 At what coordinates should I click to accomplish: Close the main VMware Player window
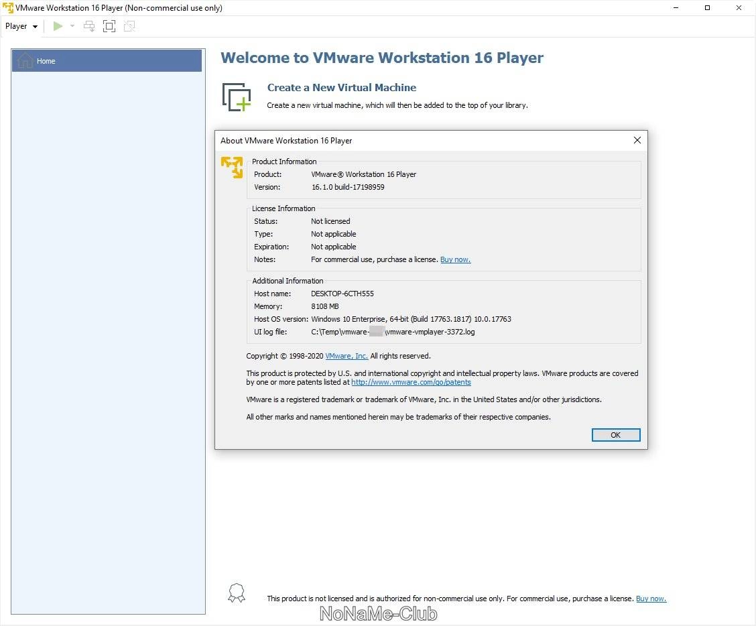739,8
